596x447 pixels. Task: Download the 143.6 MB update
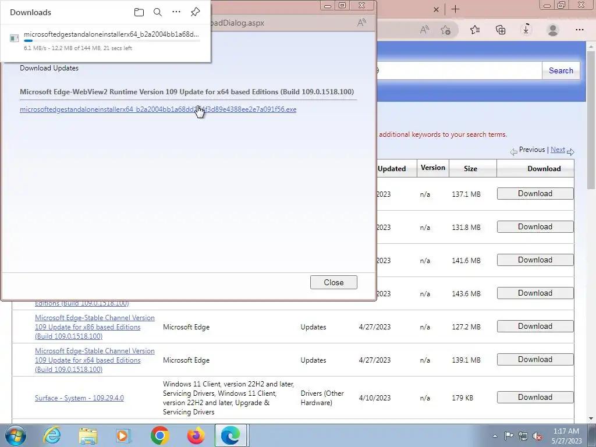tap(535, 293)
